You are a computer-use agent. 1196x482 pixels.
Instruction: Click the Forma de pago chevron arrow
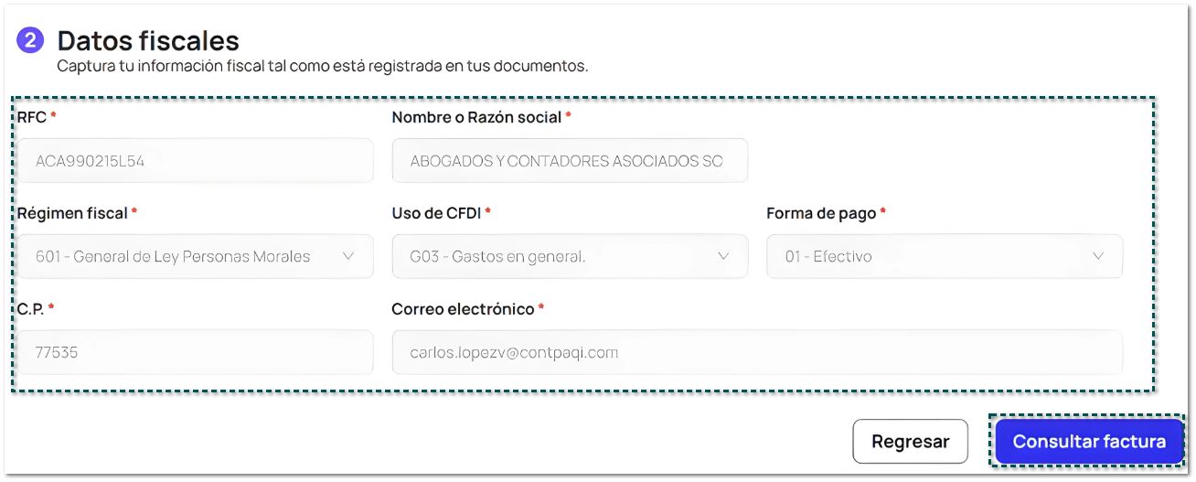[1098, 256]
